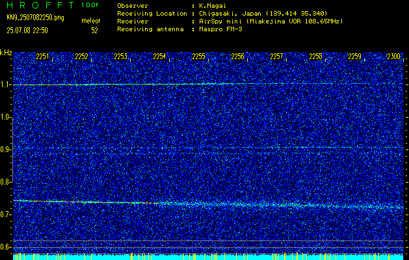The height and width of the screenshot is (260, 409).
Task: Click the 0.8 frequency axis label
Action: click(x=6, y=182)
